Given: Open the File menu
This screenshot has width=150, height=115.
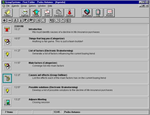Looking at the screenshot, I should tap(8, 6).
